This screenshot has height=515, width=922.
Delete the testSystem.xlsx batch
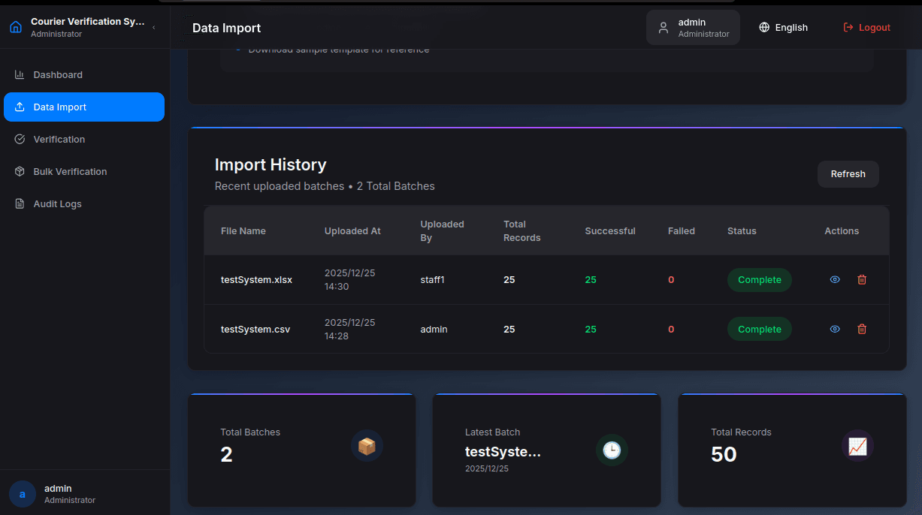tap(862, 280)
